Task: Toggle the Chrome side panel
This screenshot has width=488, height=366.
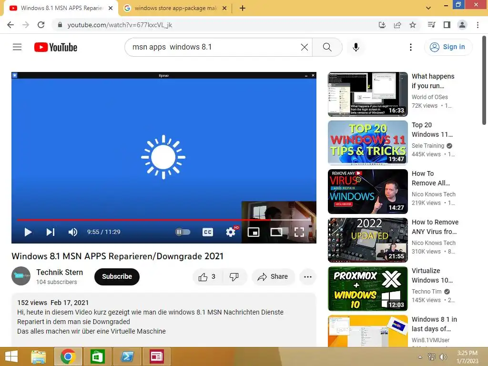Action: 447,25
